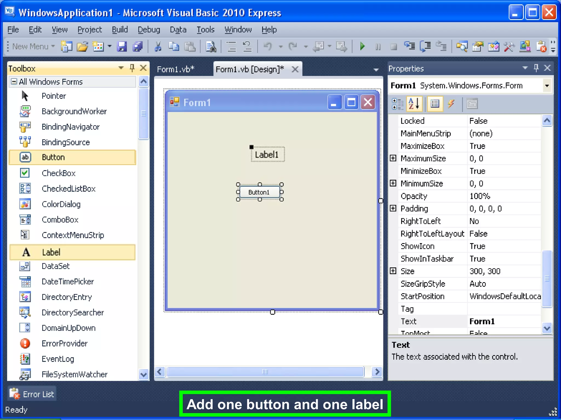Open the Error List panel
Image resolution: width=561 pixels, height=420 pixels.
32,394
